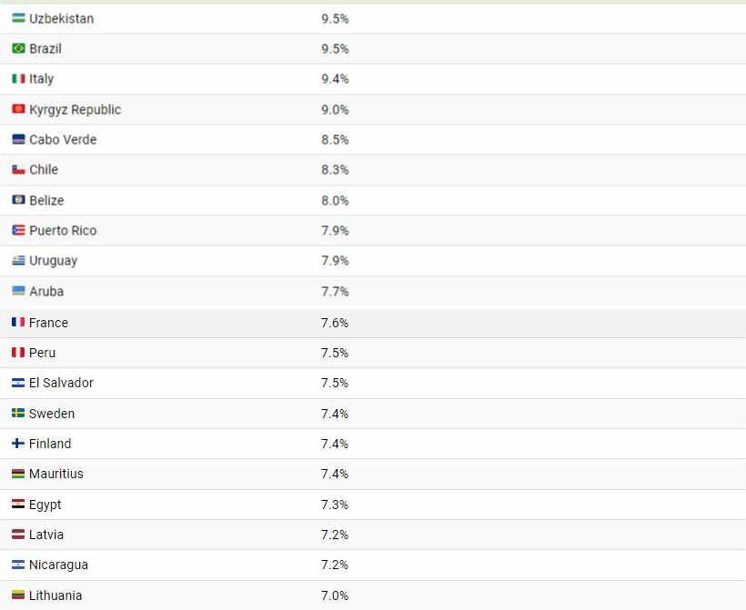Click the Puerto Rico flag icon
This screenshot has width=746, height=610.
pyautogui.click(x=18, y=230)
